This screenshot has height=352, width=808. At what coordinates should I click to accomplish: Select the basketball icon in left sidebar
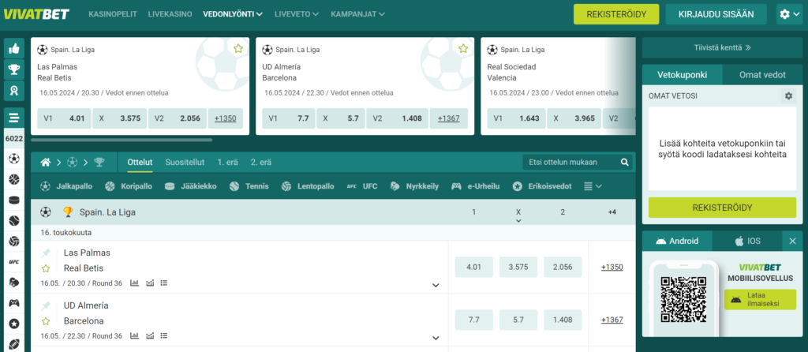[13, 179]
